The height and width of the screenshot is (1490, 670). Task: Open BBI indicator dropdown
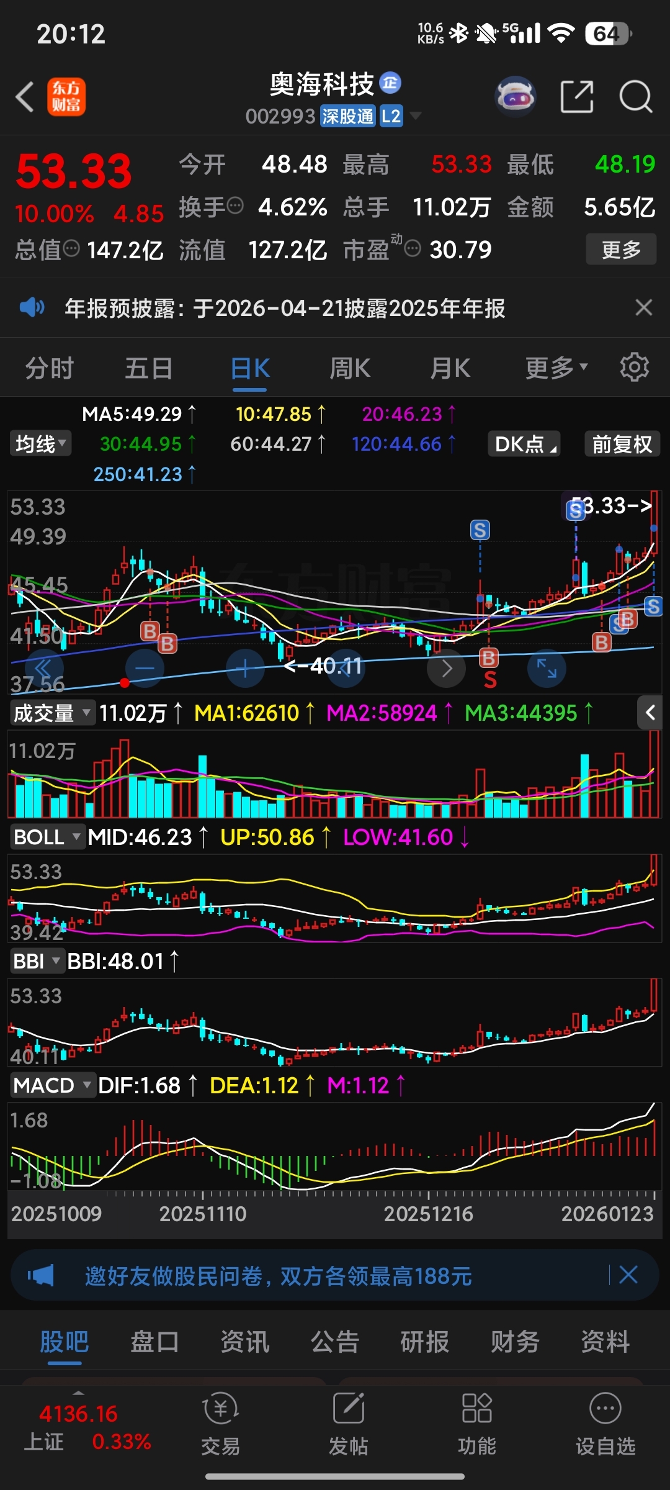pos(37,961)
